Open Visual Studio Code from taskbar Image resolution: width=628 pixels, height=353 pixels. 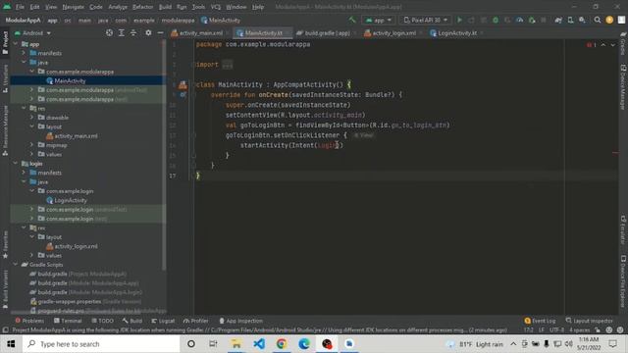click(259, 344)
